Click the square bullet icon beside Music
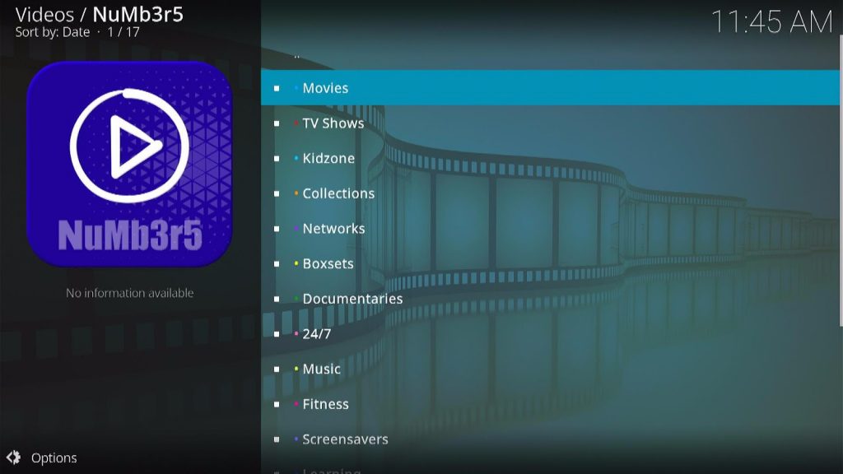Screen dimensions: 843x474 click(277, 369)
